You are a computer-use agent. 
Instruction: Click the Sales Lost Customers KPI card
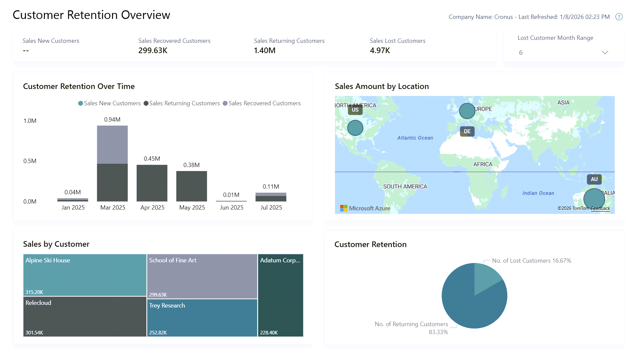(398, 46)
